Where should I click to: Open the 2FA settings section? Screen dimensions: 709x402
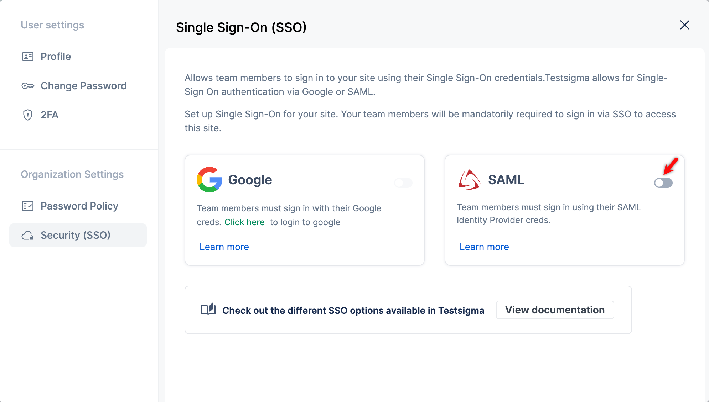[x=49, y=115]
